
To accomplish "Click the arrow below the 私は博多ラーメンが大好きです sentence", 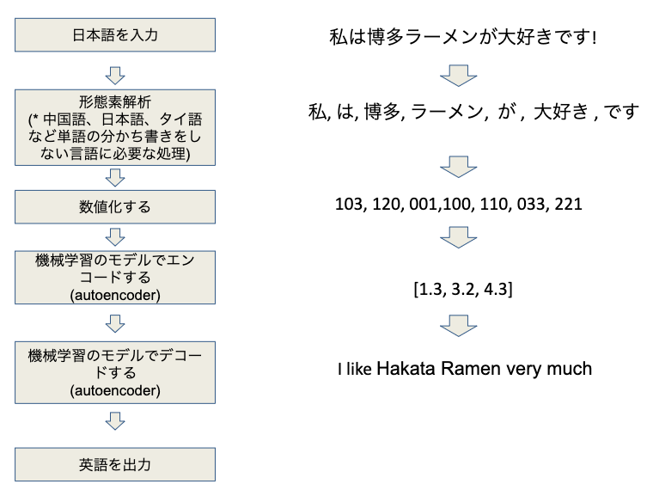I will pyautogui.click(x=458, y=75).
